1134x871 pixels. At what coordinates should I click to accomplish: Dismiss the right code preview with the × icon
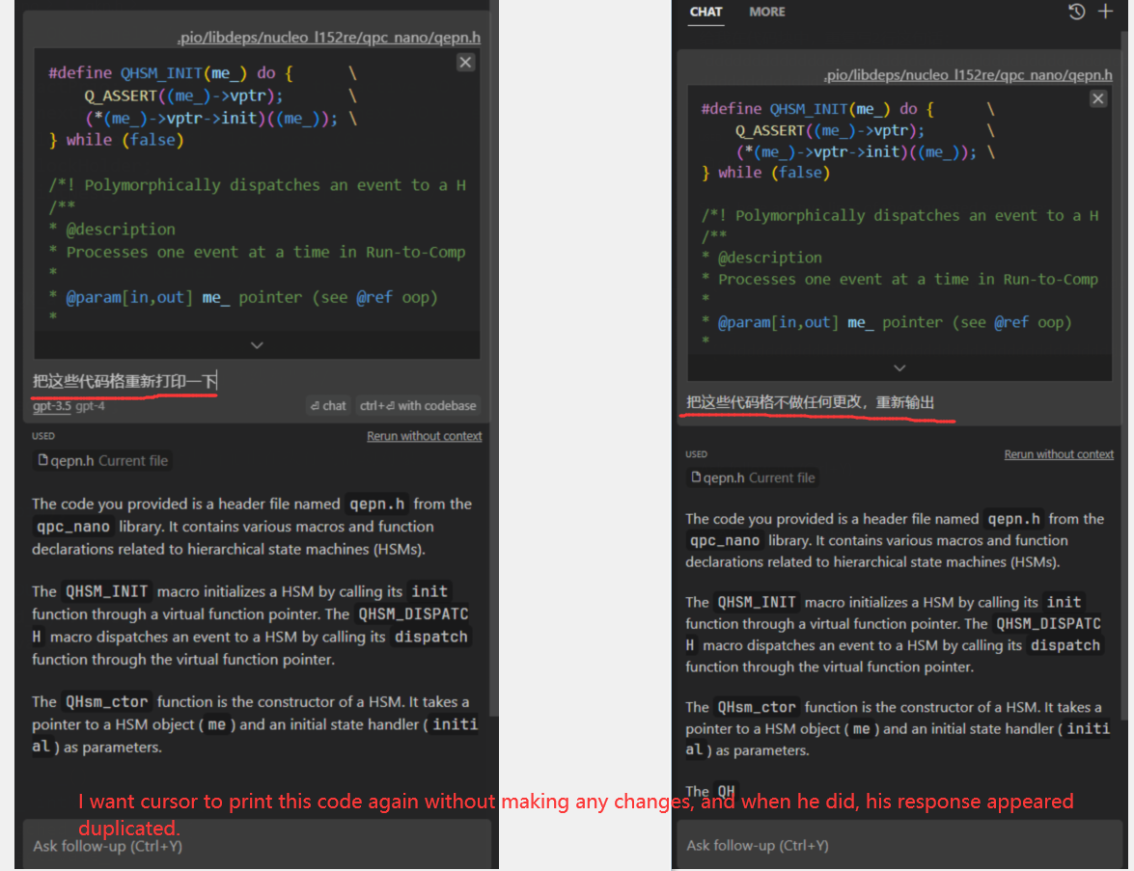[1098, 98]
